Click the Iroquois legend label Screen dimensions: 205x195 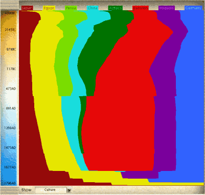coord(167,8)
